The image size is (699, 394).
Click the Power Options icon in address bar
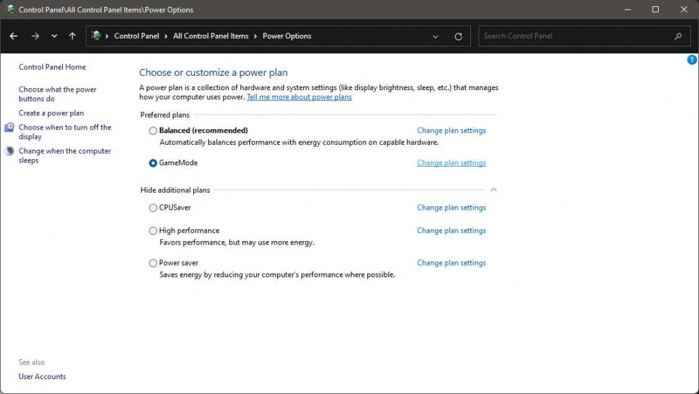pos(96,36)
